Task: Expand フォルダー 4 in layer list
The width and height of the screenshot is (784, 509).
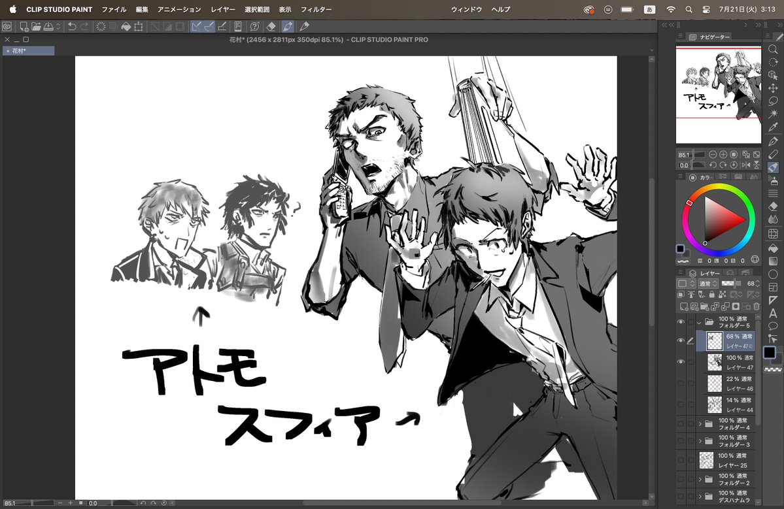Action: point(700,424)
